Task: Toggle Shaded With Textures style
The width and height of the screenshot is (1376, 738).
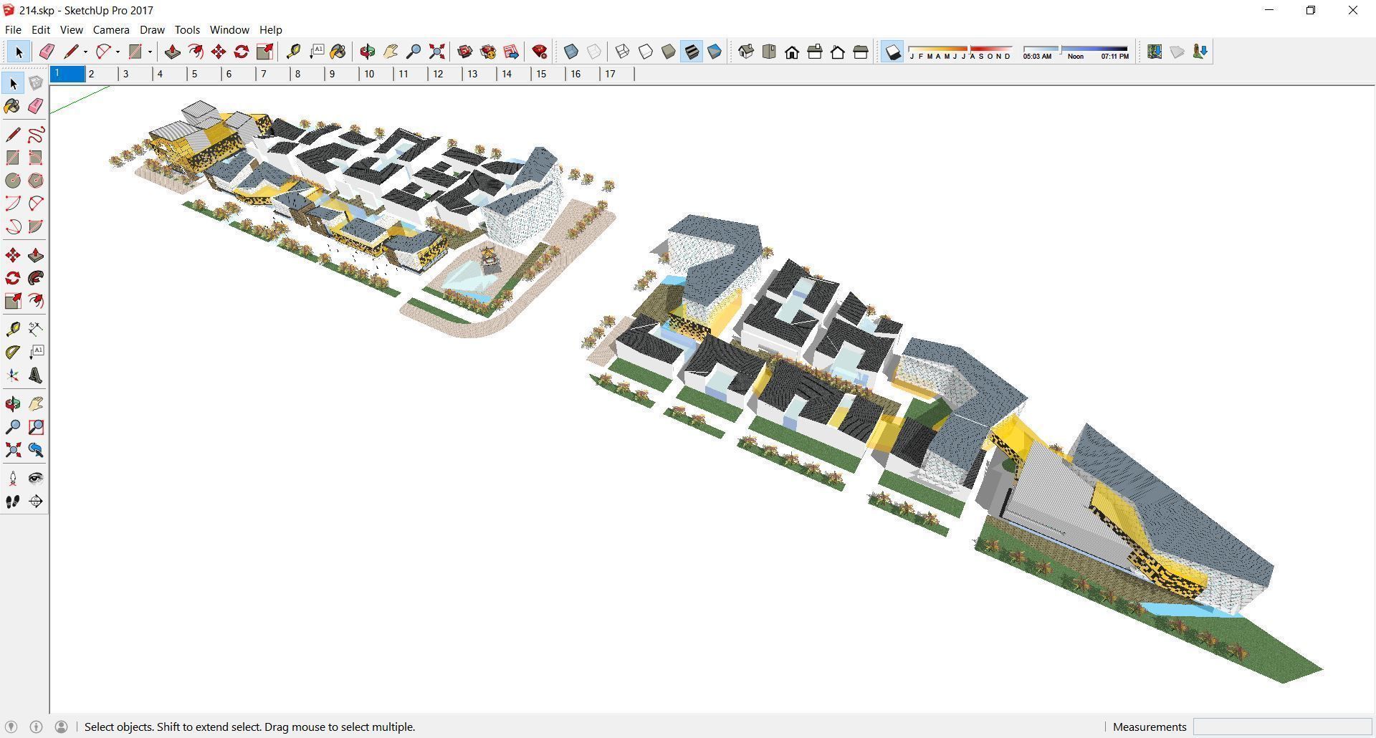Action: [692, 52]
